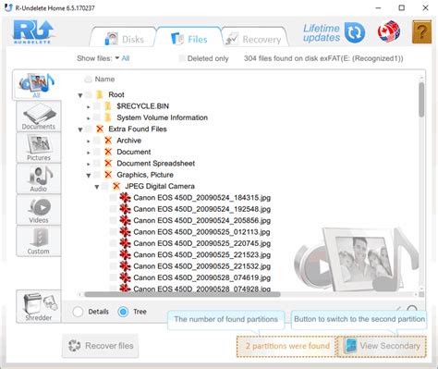Select file Canon EOS 450D_20090525_221523.jpg
The width and height of the screenshot is (438, 369).
pos(201,254)
